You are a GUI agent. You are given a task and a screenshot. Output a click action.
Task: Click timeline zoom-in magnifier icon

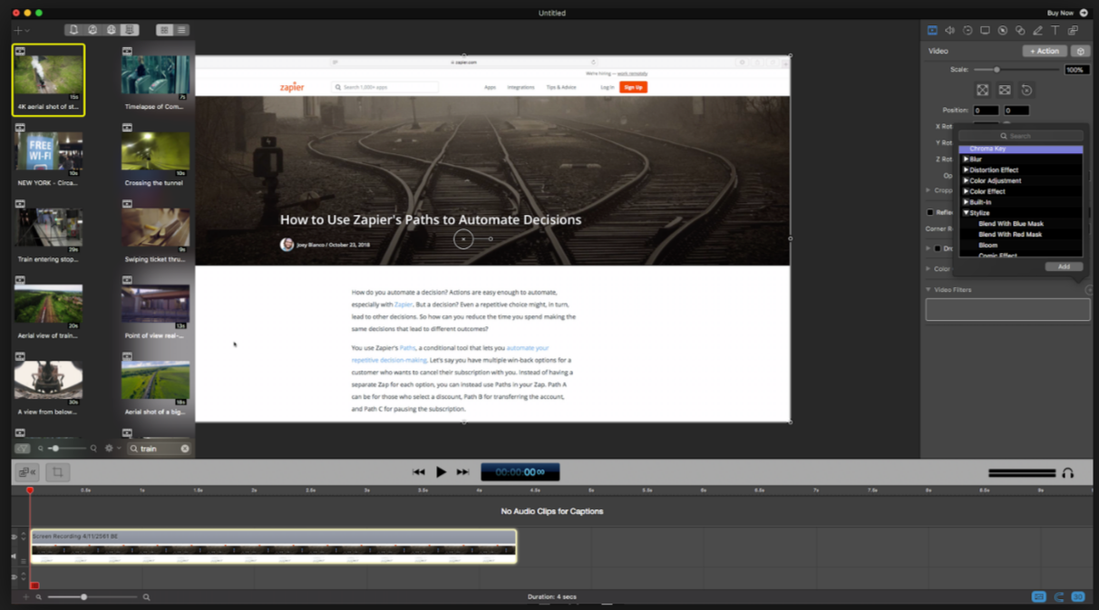pyautogui.click(x=146, y=597)
